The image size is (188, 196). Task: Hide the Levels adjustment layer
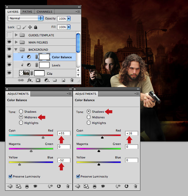click(x=9, y=65)
